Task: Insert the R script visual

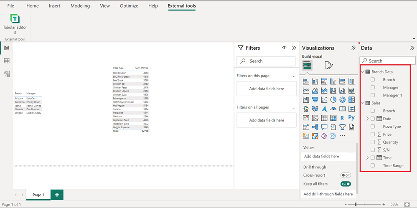Action: pos(343,117)
